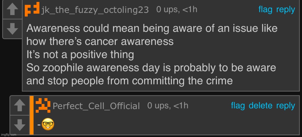Flag Perfect_Cell_Official's reply
Screen dimensions: 302x137
tap(238, 105)
